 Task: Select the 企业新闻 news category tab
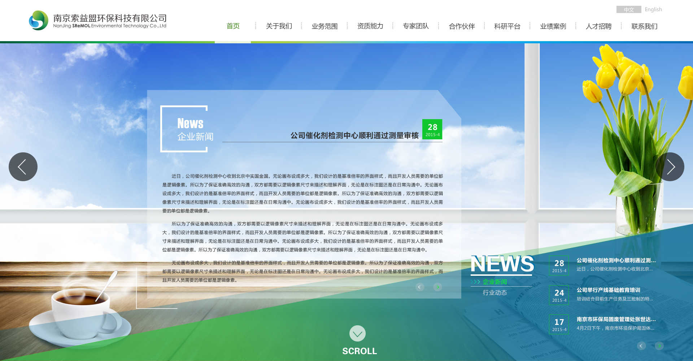coord(495,282)
